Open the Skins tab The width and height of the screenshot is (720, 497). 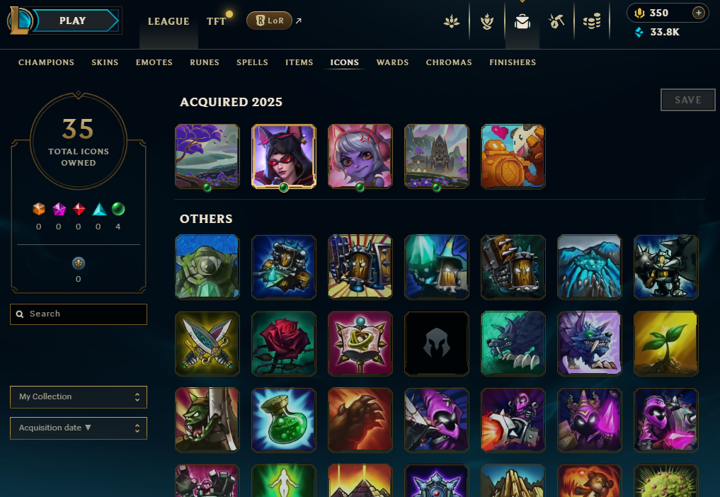click(x=105, y=62)
